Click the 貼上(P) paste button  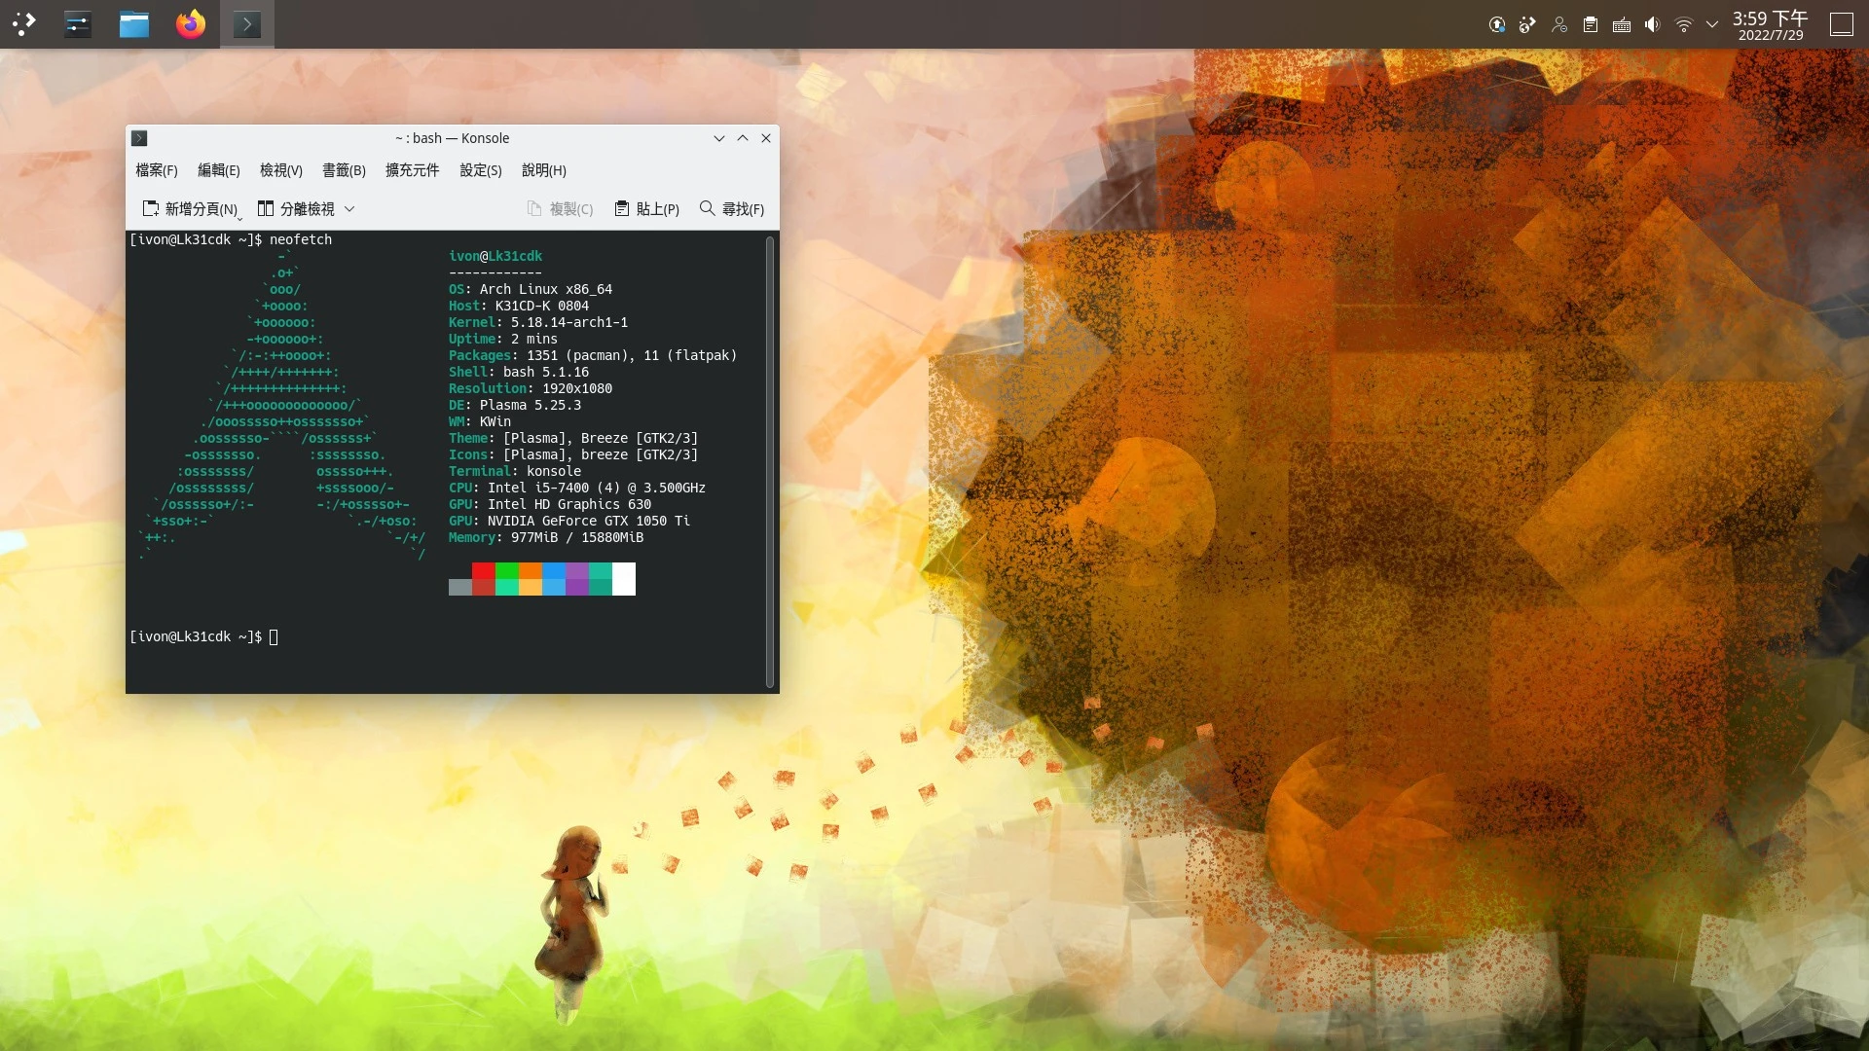pyautogui.click(x=647, y=209)
